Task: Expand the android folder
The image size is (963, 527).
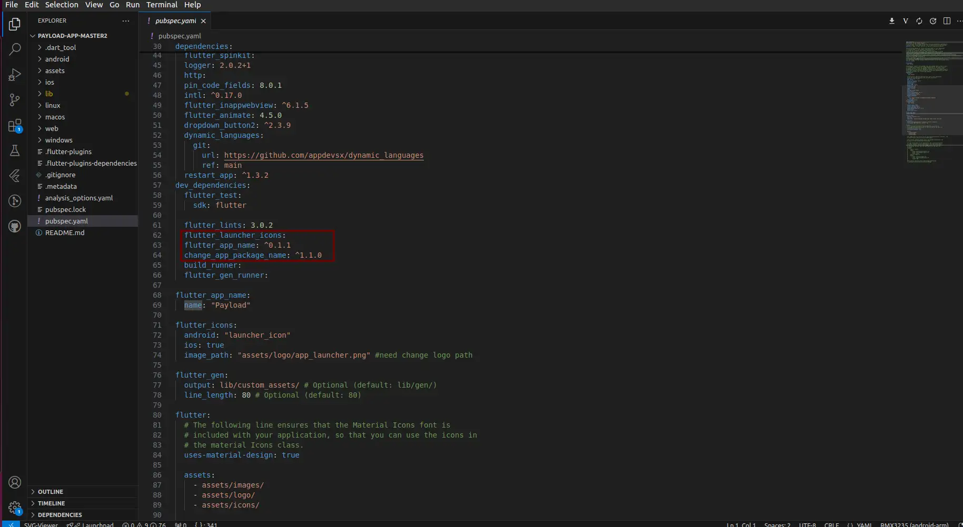Action: (83, 59)
